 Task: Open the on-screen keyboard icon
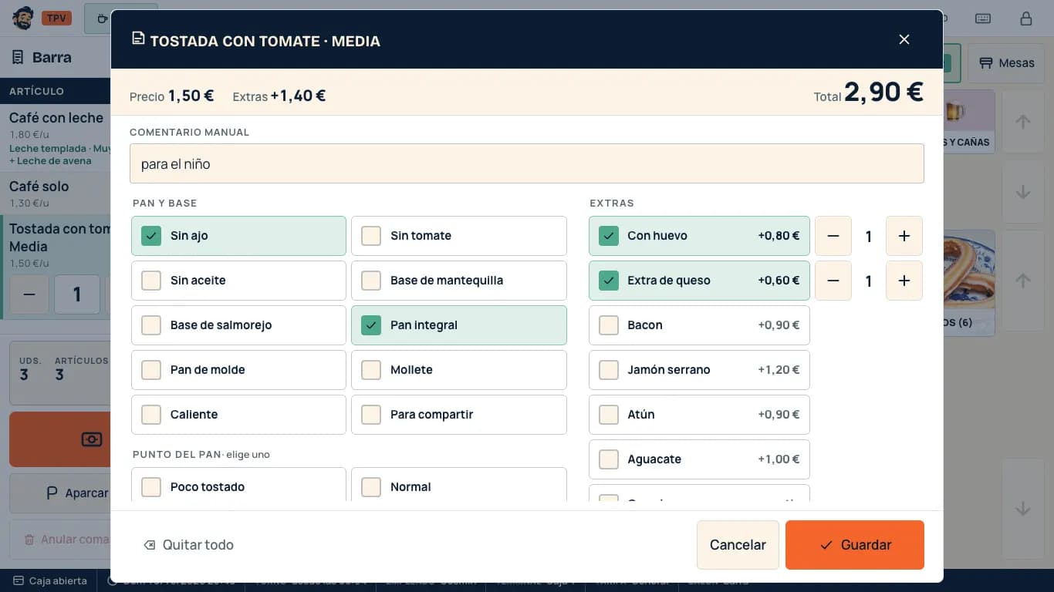[983, 18]
